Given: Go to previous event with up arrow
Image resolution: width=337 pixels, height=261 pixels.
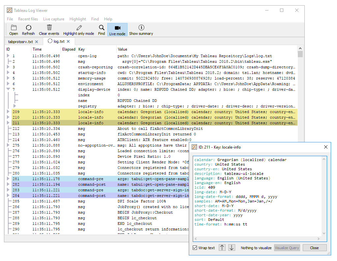Looking at the screenshot, I should pyautogui.click(x=222, y=248).
